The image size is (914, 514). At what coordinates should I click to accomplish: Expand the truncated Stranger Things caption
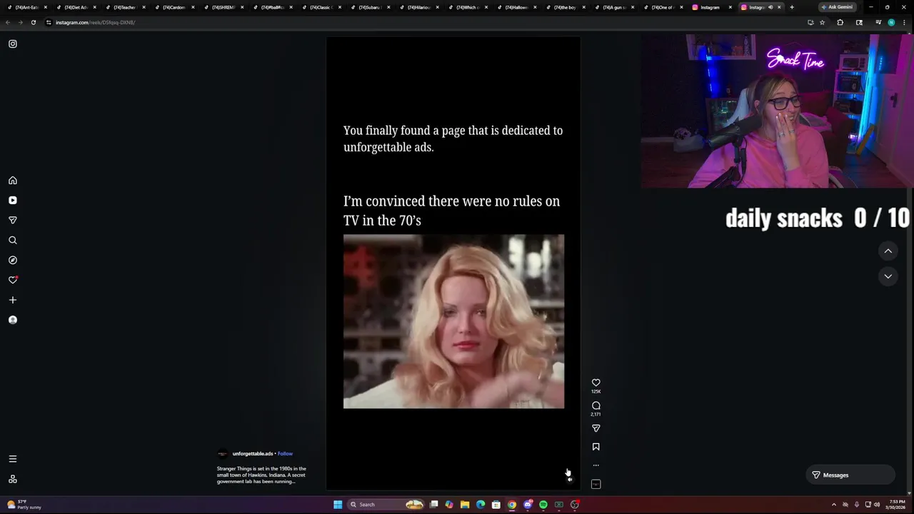(x=261, y=475)
